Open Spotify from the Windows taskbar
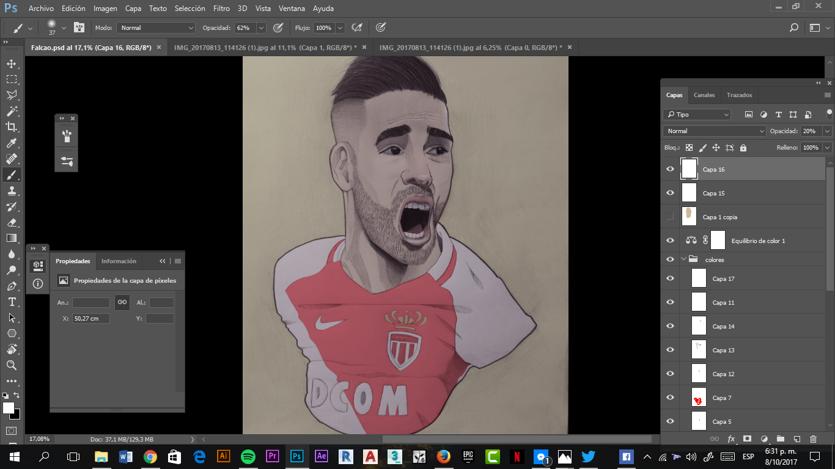 click(x=248, y=456)
